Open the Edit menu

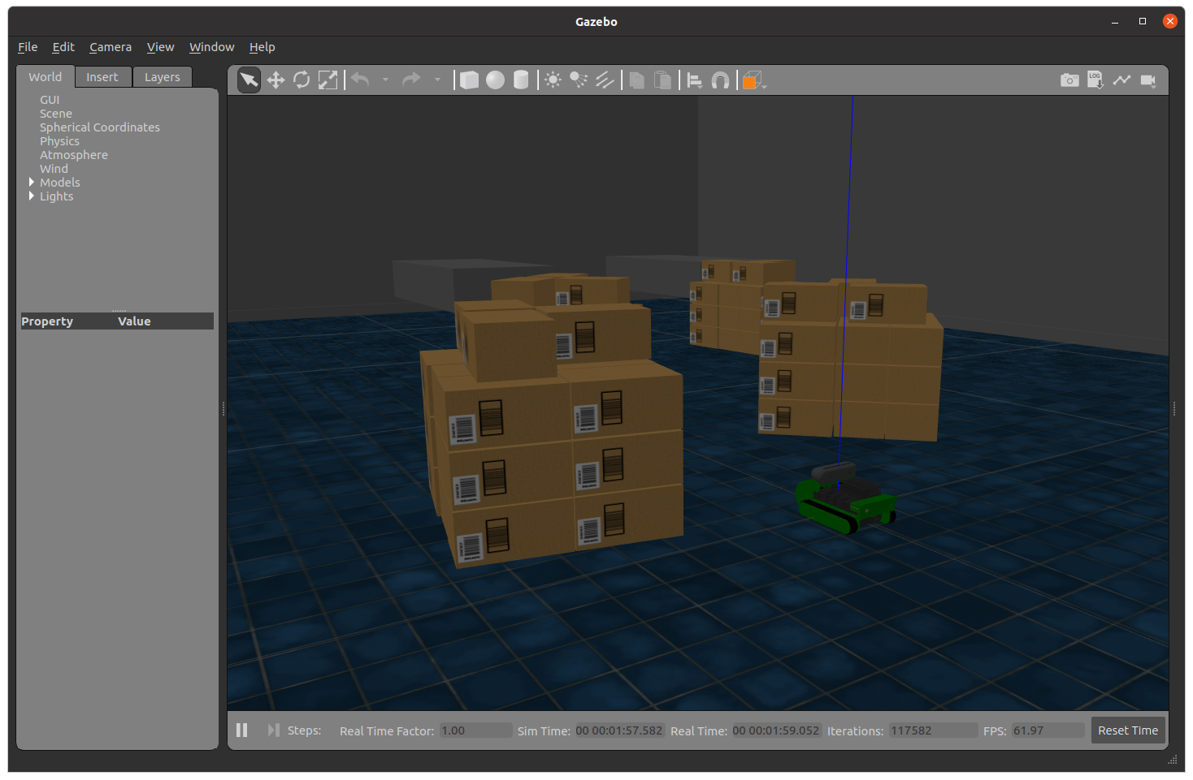point(63,47)
